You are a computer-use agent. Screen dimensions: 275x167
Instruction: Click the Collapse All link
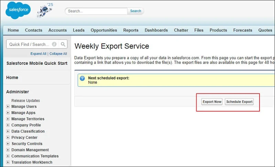click(58, 54)
